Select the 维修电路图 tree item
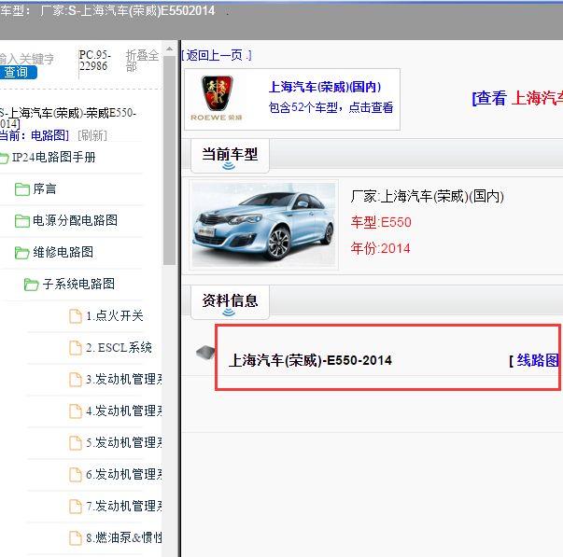 63,252
